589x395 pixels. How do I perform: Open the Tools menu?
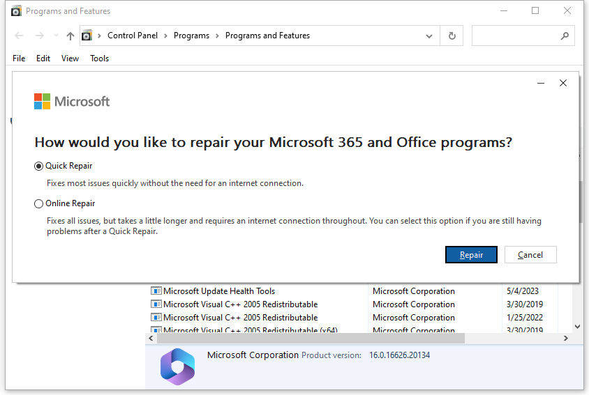pos(100,59)
